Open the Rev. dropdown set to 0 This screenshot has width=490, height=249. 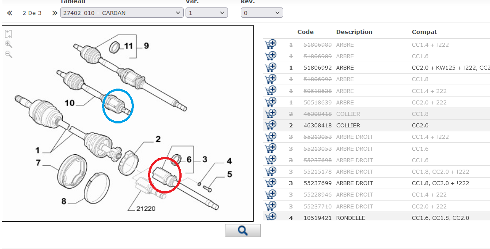click(x=262, y=13)
